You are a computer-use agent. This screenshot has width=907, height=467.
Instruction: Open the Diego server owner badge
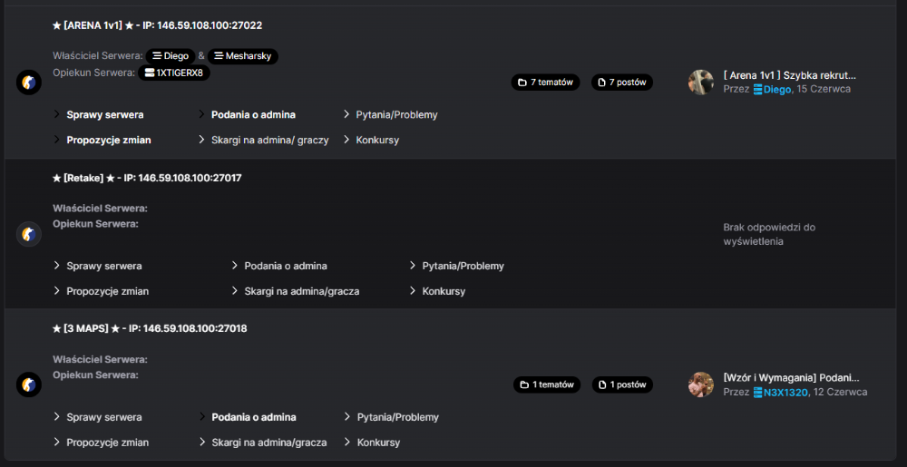point(171,56)
